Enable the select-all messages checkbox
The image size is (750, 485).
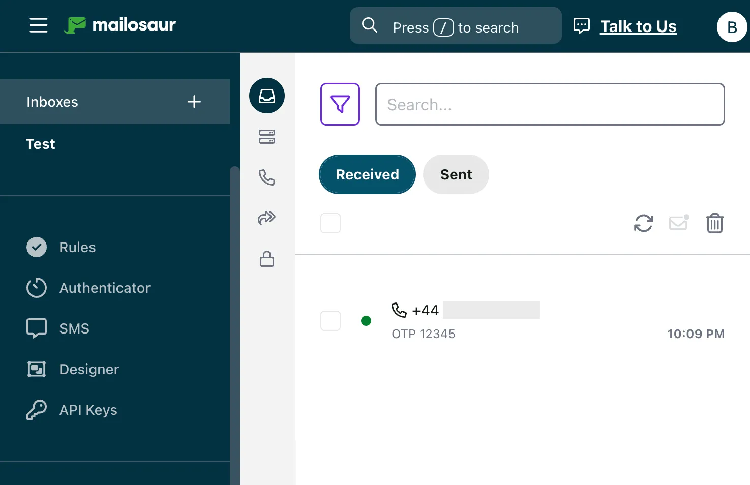coord(330,223)
